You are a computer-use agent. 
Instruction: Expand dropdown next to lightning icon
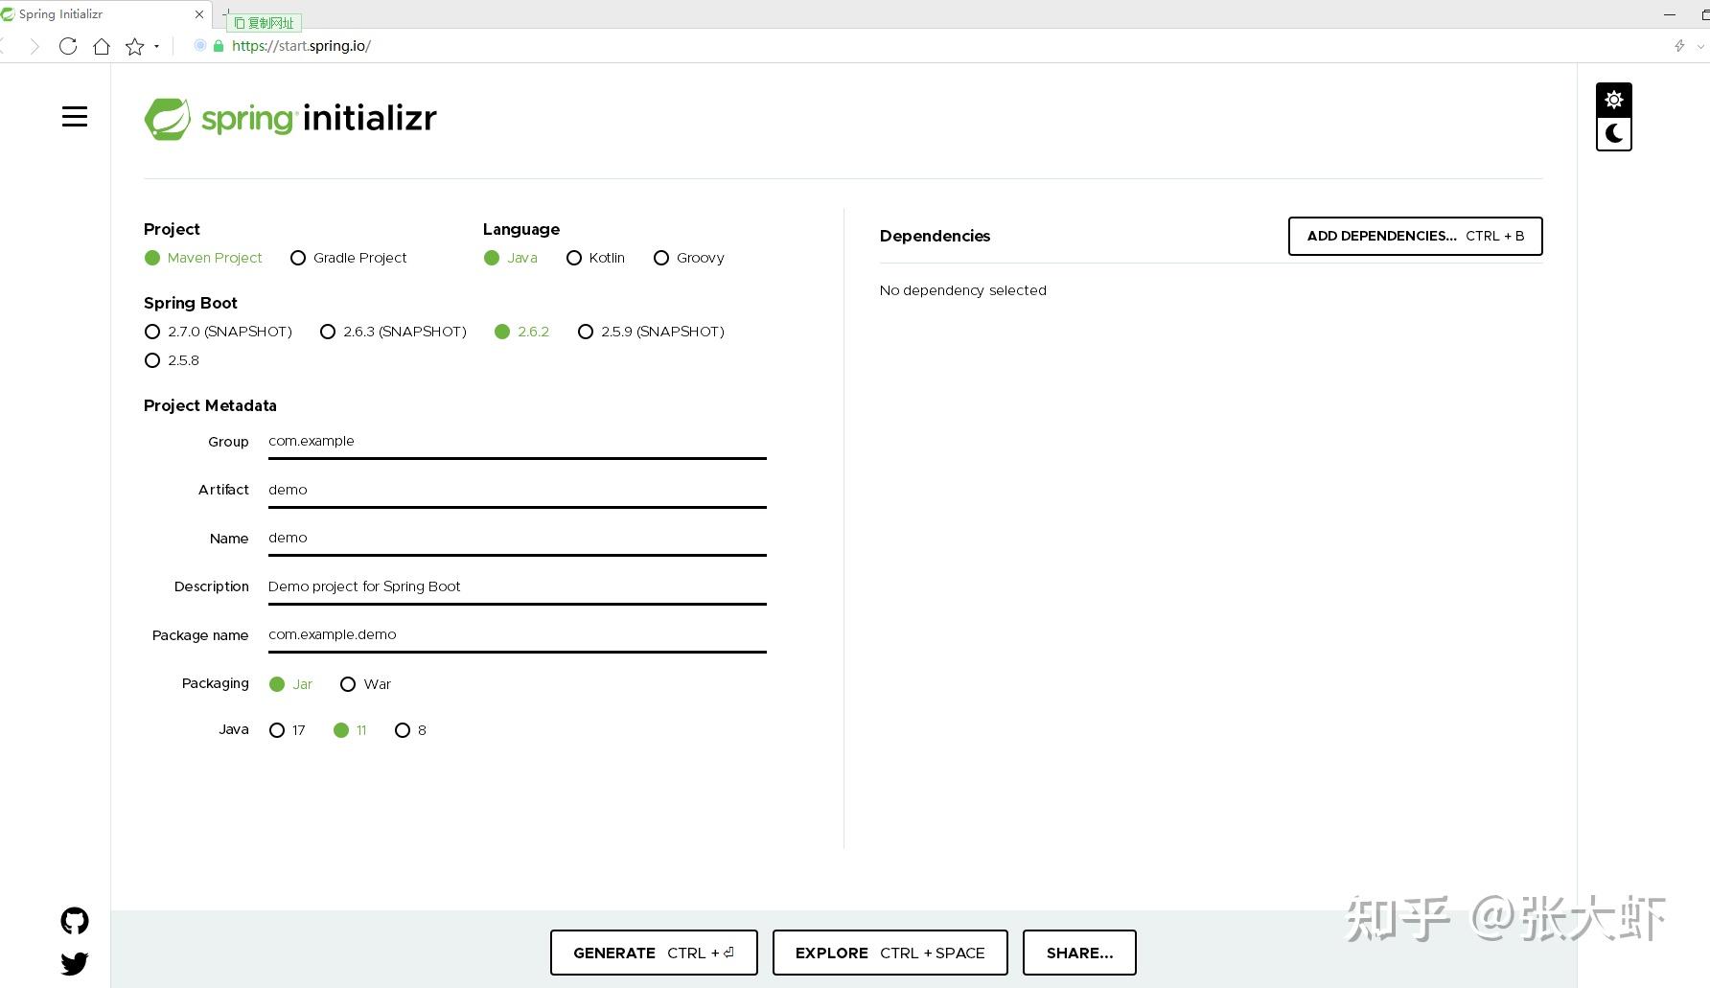pyautogui.click(x=1700, y=46)
